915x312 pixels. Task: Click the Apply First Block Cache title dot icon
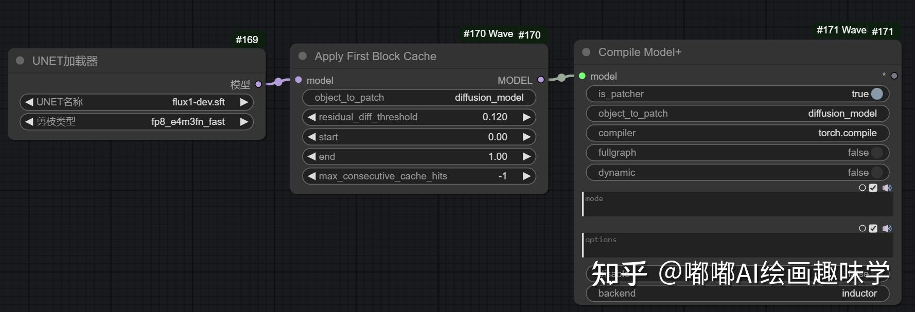(x=303, y=56)
